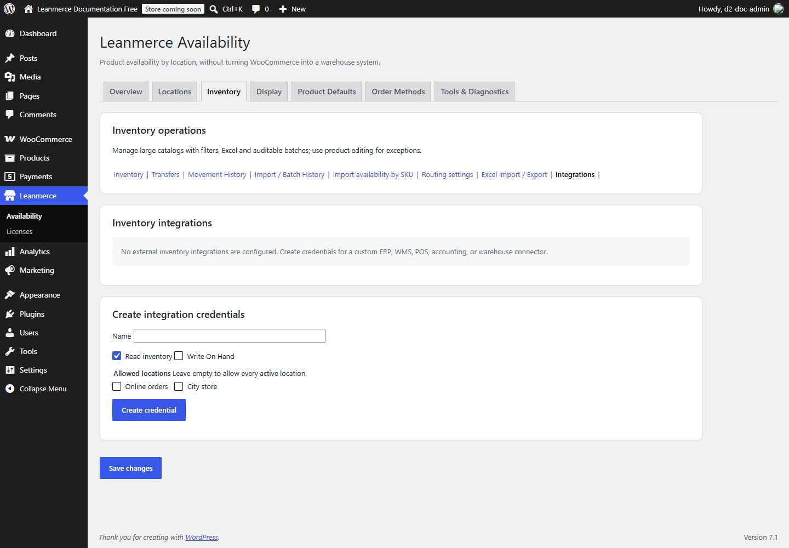This screenshot has height=548, width=789.
Task: Click the Analytics bar chart icon
Action: (10, 252)
